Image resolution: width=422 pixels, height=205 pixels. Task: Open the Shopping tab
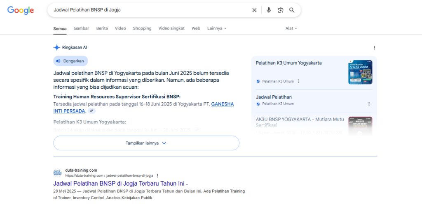pos(142,28)
